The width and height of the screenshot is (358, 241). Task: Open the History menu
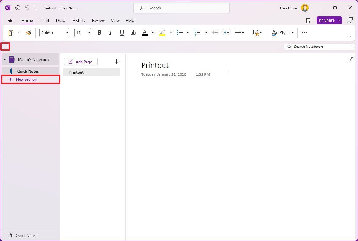(x=78, y=20)
